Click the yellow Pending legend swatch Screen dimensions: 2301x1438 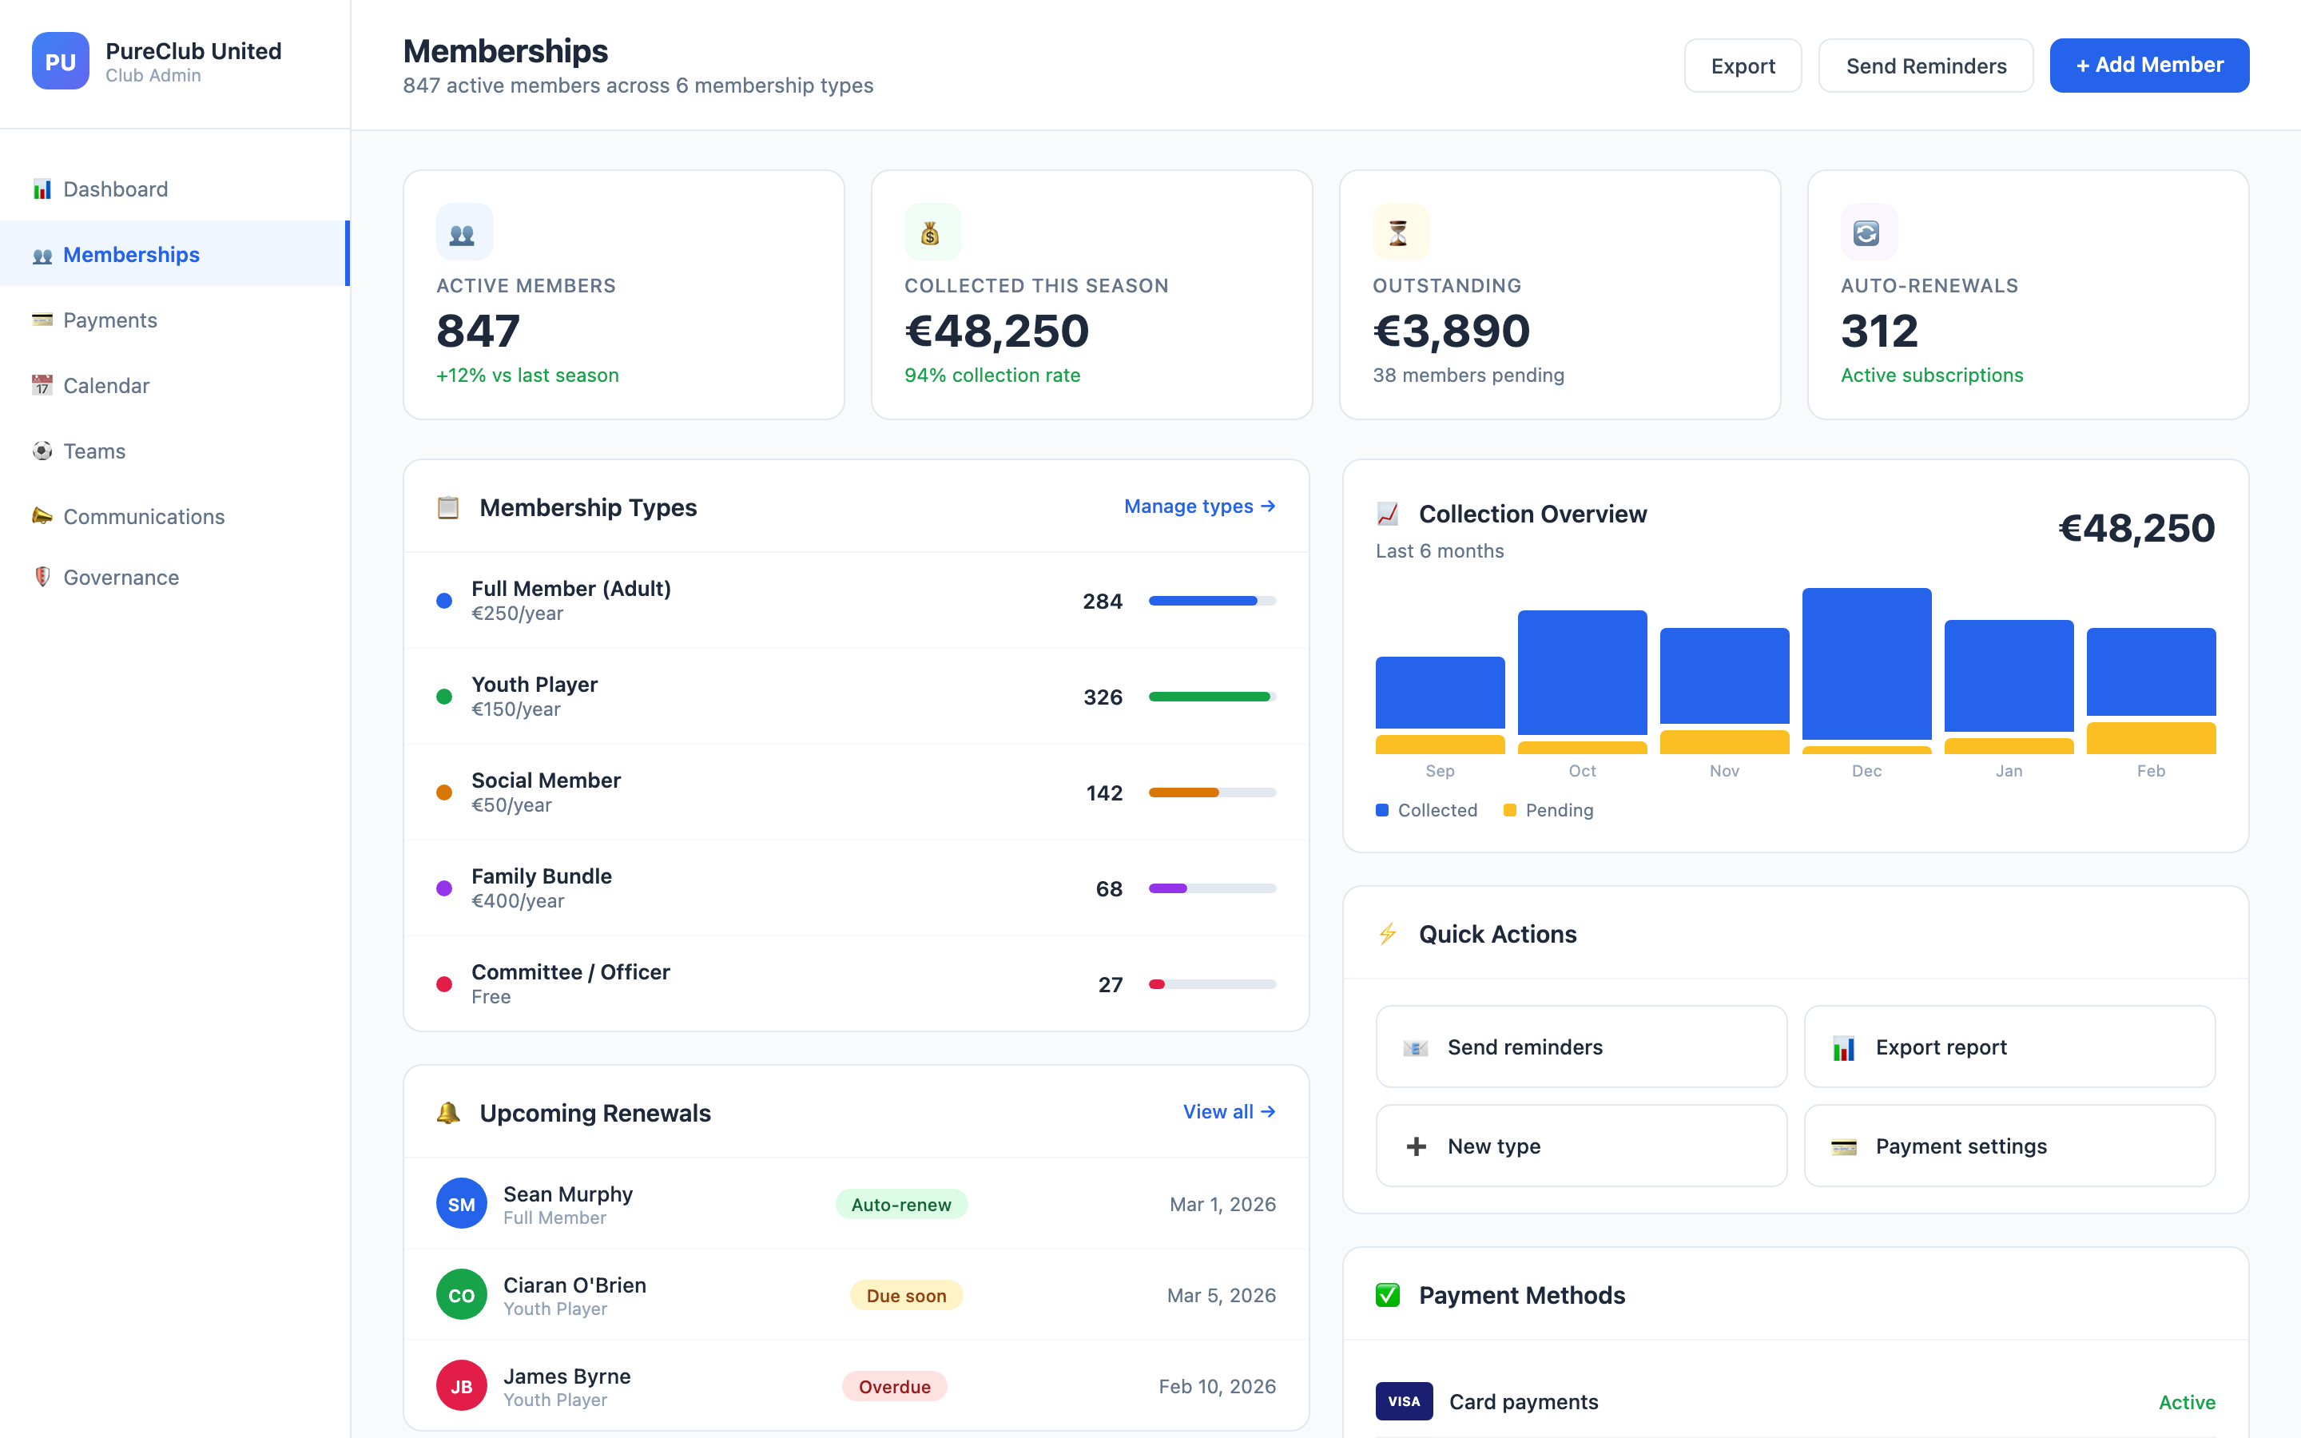click(x=1510, y=810)
